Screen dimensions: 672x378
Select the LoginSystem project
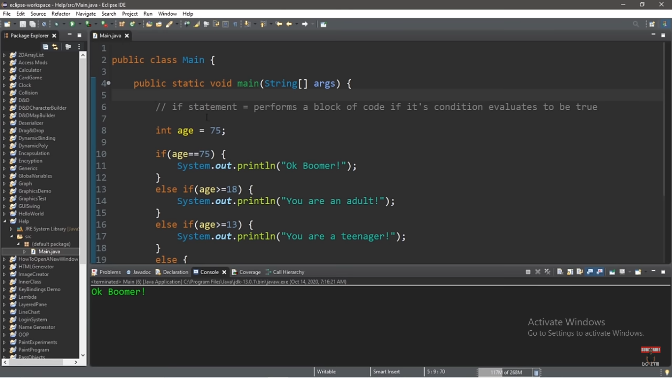pos(32,319)
